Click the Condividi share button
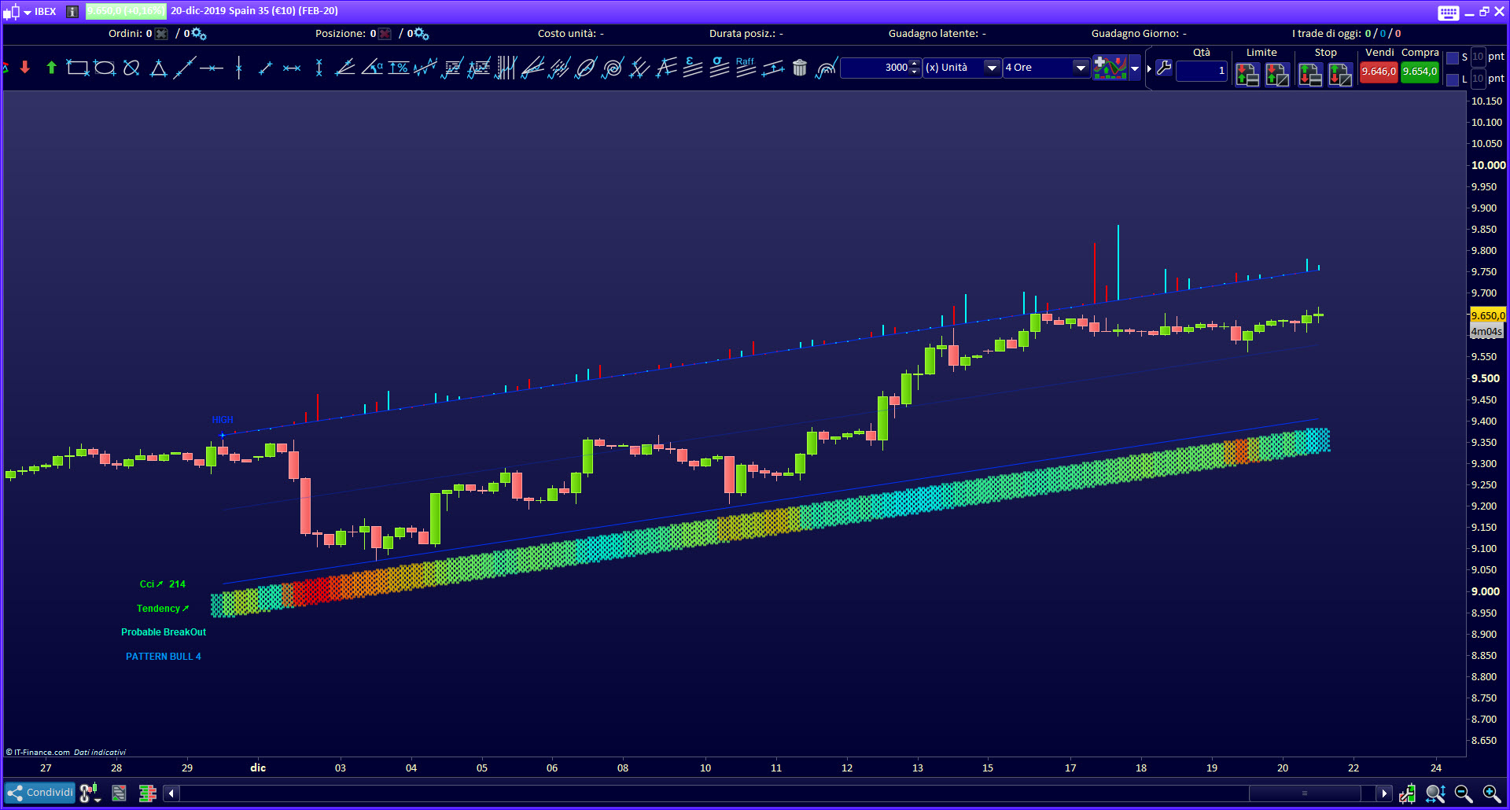 point(40,793)
